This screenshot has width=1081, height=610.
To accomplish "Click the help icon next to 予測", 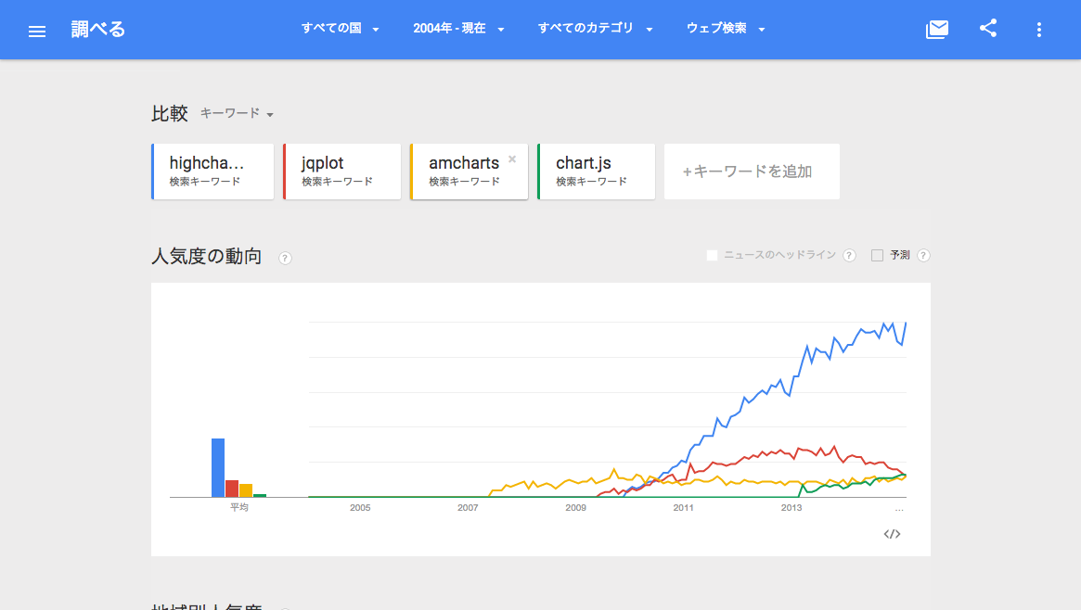I will point(922,255).
